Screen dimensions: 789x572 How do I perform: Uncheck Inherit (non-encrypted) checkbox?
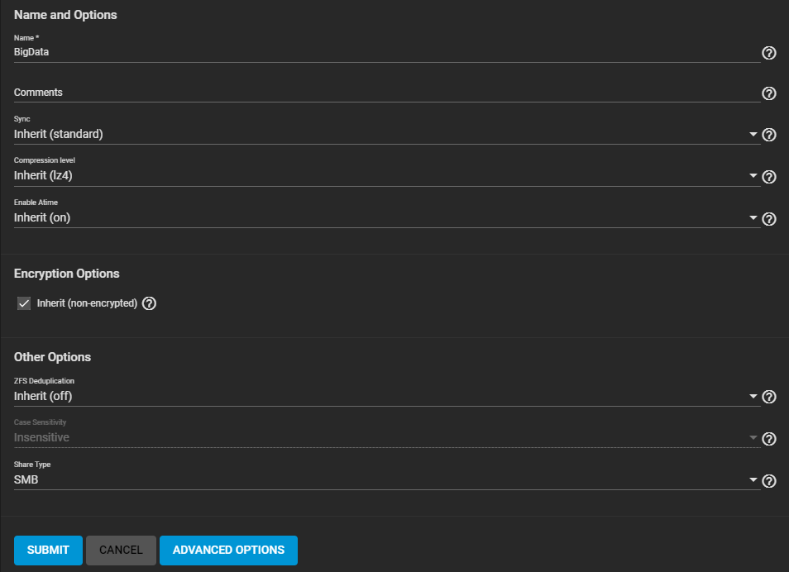pos(24,303)
